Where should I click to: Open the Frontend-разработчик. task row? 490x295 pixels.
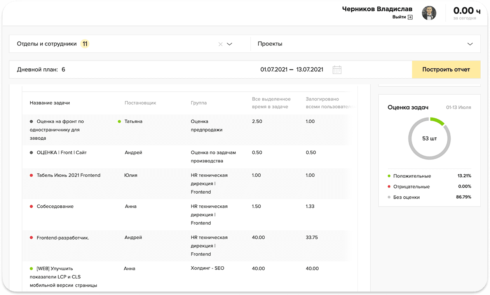click(x=63, y=238)
